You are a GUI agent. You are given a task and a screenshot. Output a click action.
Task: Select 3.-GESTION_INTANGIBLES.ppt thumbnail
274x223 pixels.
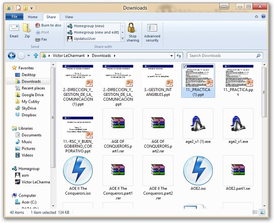[158, 81]
